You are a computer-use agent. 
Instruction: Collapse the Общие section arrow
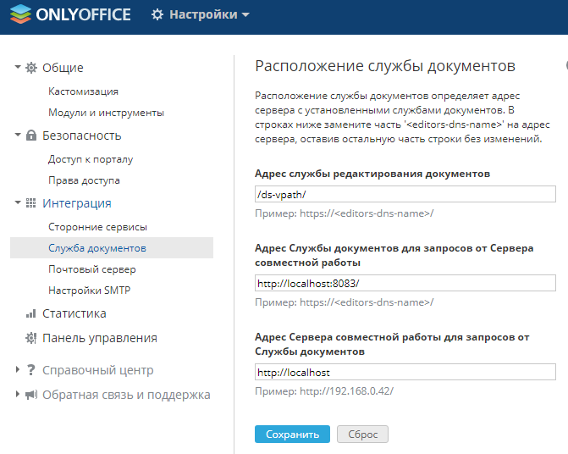(18, 67)
